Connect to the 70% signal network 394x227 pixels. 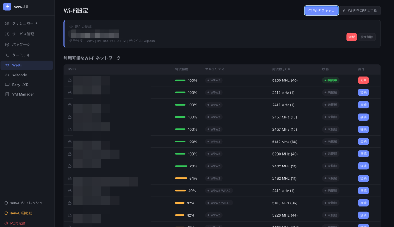pyautogui.click(x=363, y=166)
